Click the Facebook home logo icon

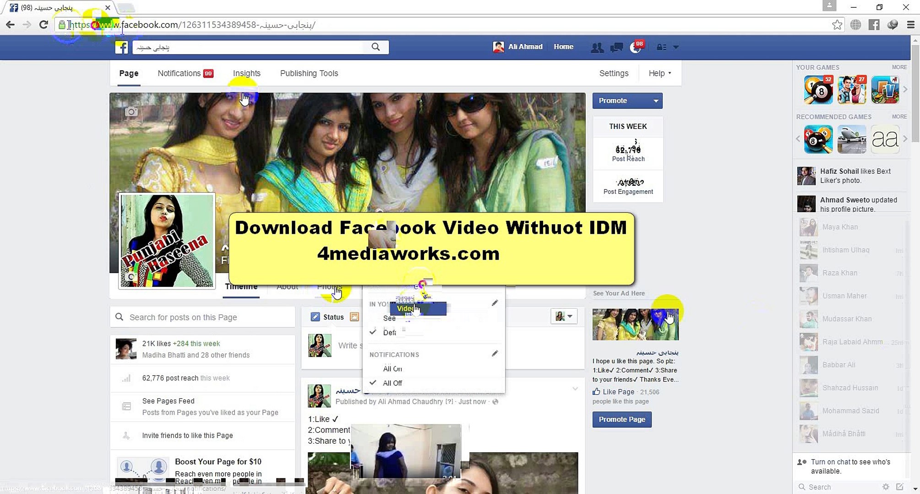(x=121, y=47)
